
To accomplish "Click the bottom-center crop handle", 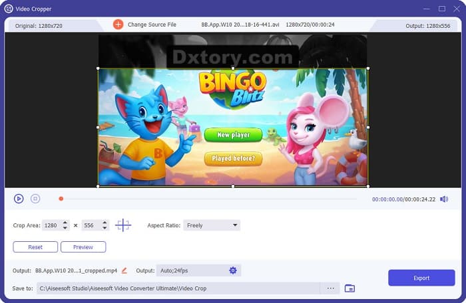I will tap(233, 186).
